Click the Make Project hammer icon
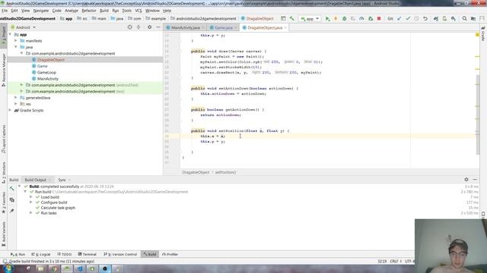Screen dimensions: 487x273 pyautogui.click(x=292, y=18)
